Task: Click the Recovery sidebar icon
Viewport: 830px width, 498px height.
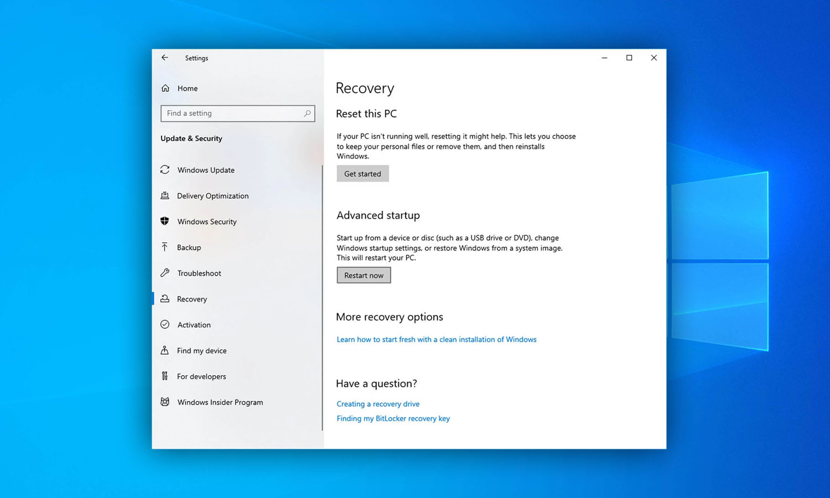Action: [x=165, y=299]
